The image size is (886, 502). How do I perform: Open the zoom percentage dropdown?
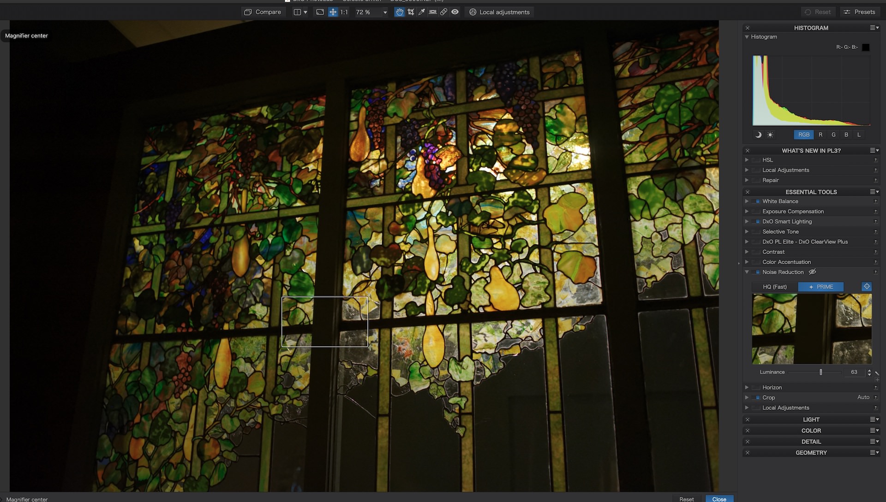click(385, 12)
